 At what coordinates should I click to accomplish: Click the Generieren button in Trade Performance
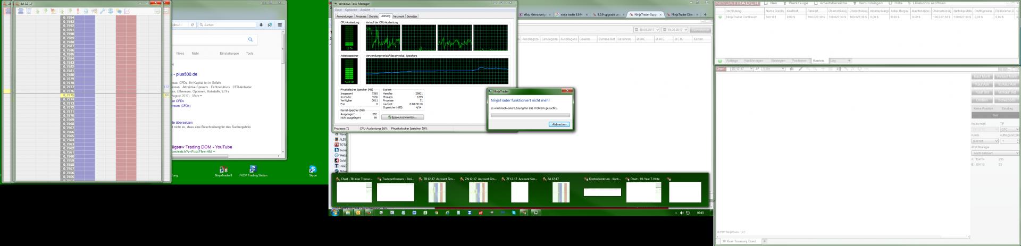700,30
